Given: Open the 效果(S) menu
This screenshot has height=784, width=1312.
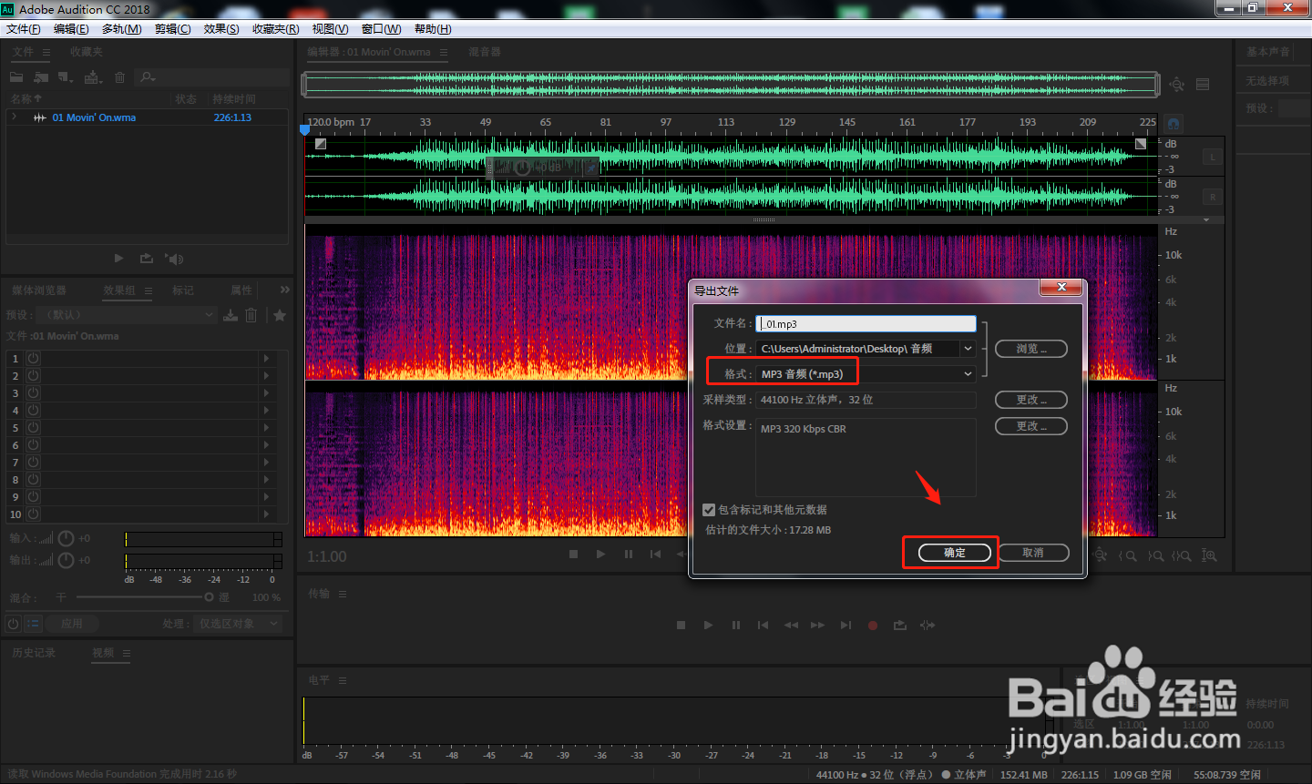Looking at the screenshot, I should point(221,29).
